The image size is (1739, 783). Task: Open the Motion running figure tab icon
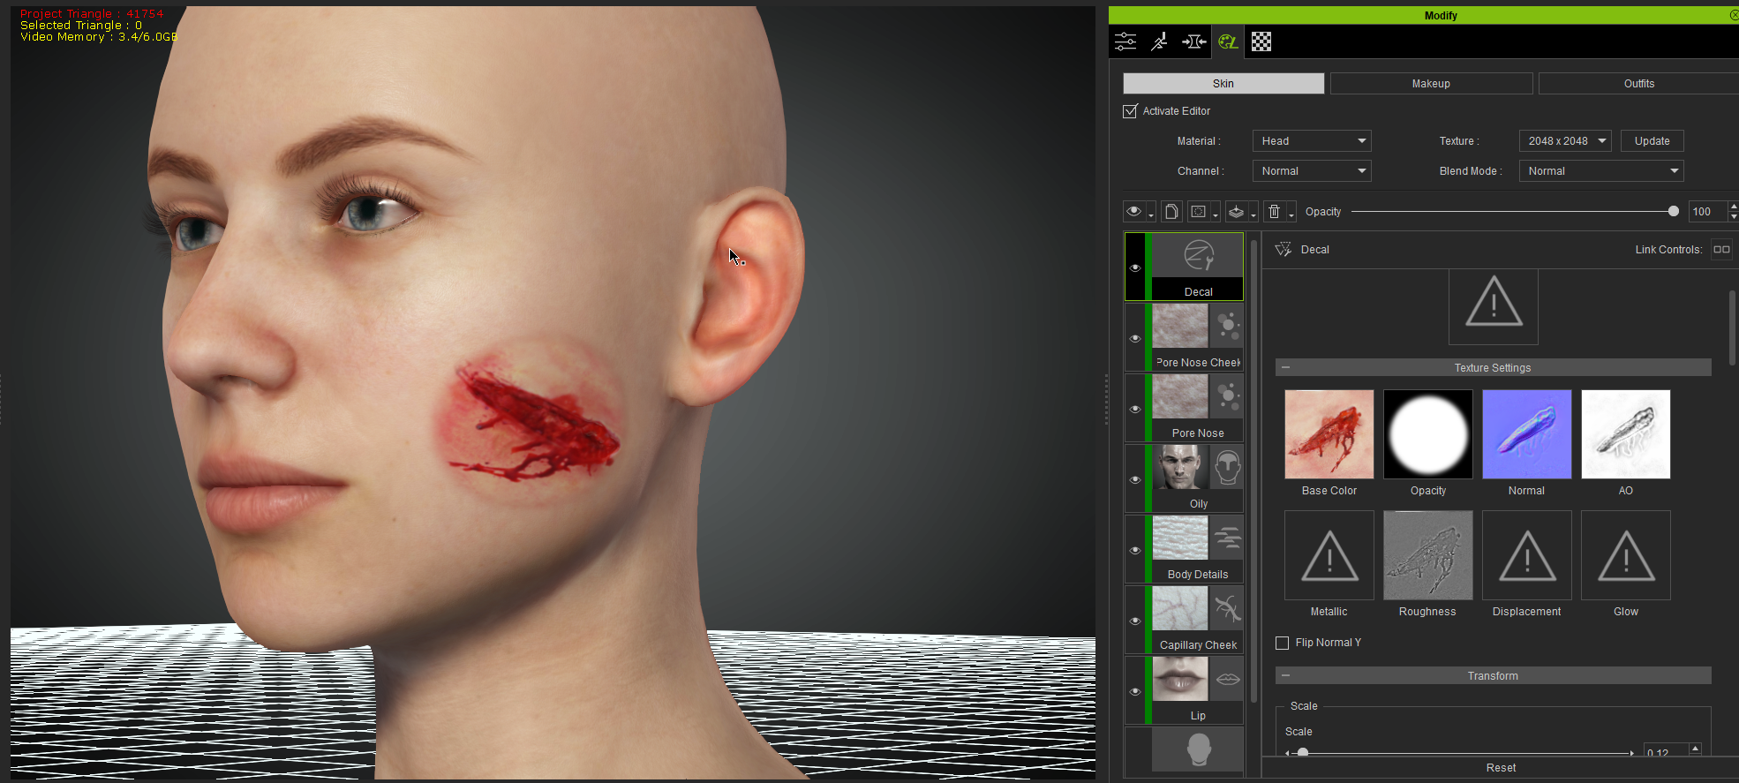coord(1159,41)
